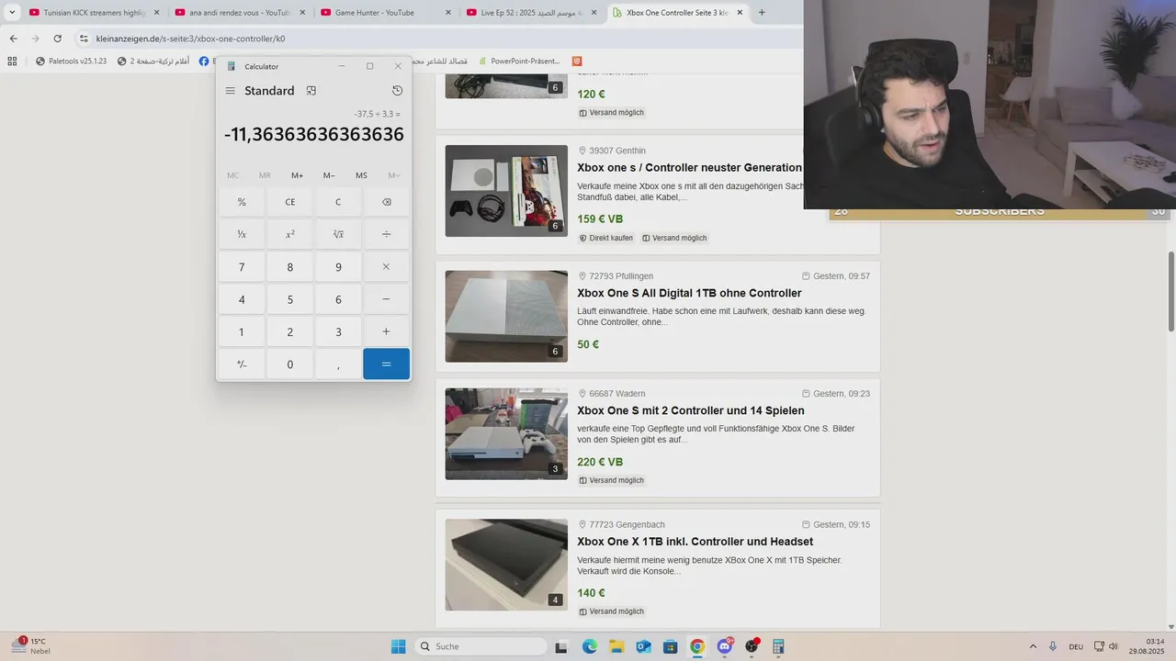This screenshot has width=1176, height=661.
Task: Close the Game Hunter YouTube tab
Action: point(447,13)
